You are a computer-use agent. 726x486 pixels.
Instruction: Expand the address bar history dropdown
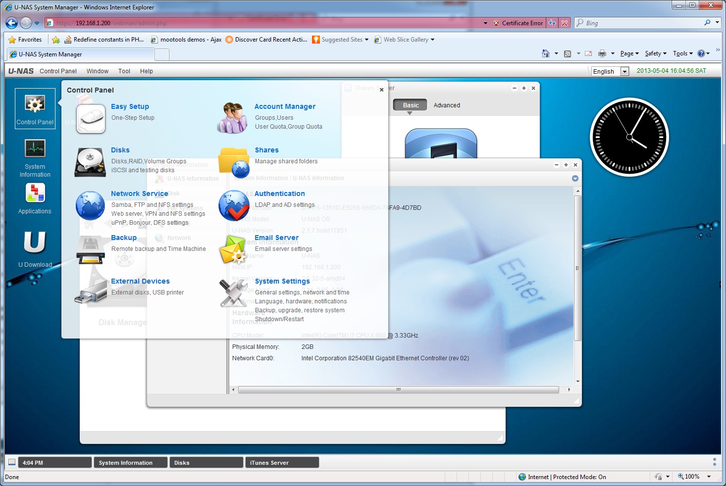click(485, 23)
